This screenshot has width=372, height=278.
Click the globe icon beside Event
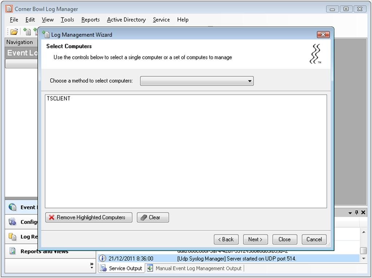pos(12,207)
